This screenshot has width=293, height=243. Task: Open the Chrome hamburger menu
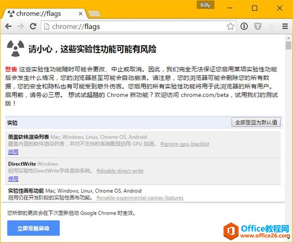285,26
